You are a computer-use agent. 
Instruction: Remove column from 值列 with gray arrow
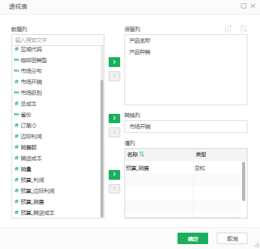click(x=114, y=189)
